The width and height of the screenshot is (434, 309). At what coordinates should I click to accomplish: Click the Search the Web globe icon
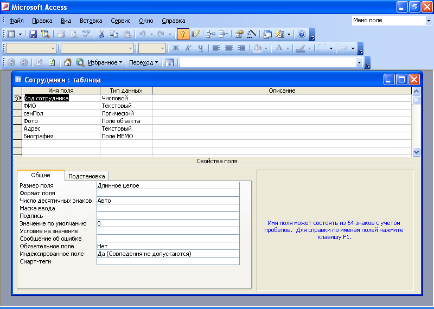pyautogui.click(x=80, y=62)
